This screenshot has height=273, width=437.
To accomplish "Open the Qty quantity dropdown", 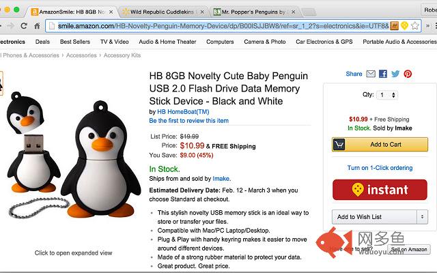I will point(386,96).
